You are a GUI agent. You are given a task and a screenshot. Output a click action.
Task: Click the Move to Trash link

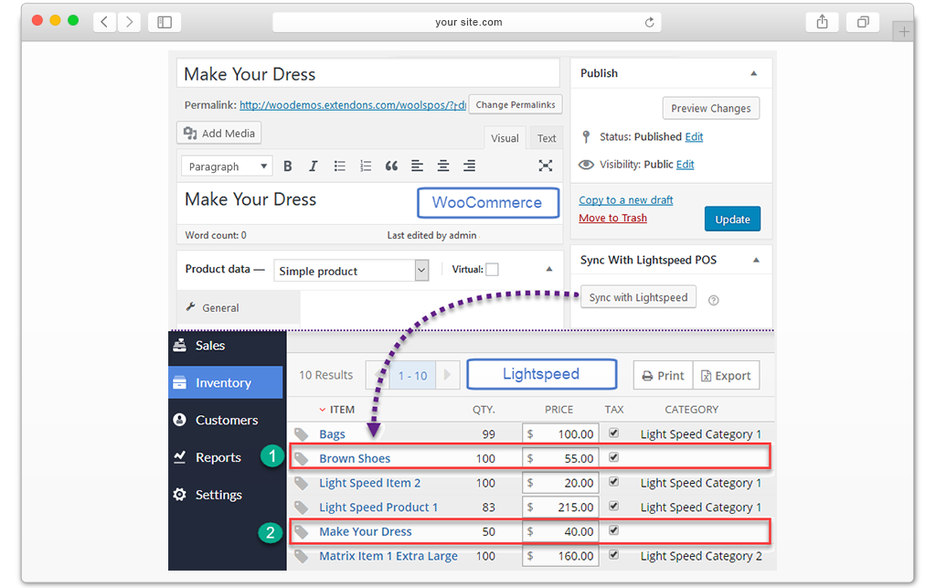pos(612,218)
